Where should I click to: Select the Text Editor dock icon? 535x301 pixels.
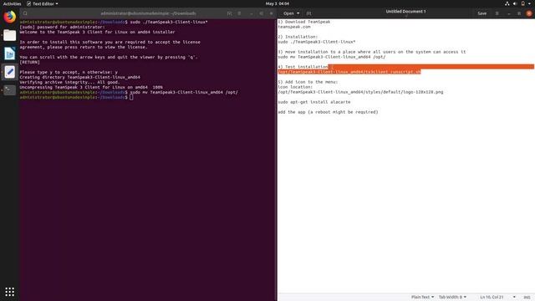click(9, 72)
